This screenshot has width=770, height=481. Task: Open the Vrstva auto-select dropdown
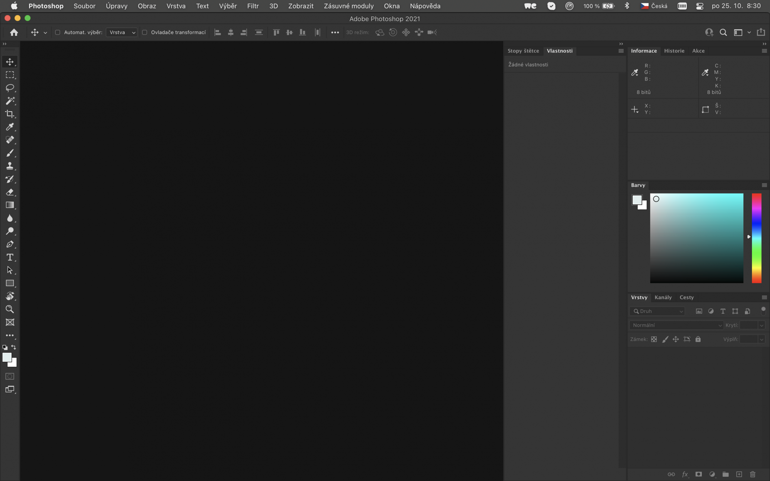[122, 32]
